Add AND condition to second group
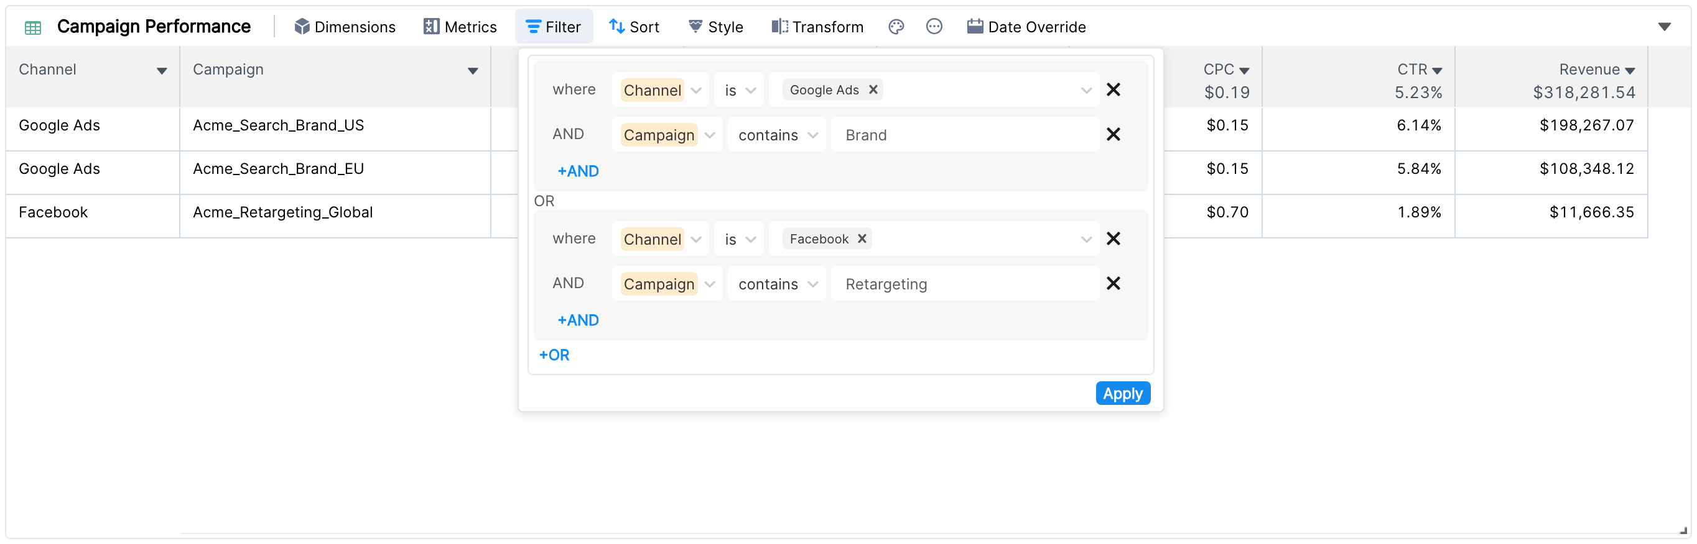The height and width of the screenshot is (544, 1697). tap(578, 320)
